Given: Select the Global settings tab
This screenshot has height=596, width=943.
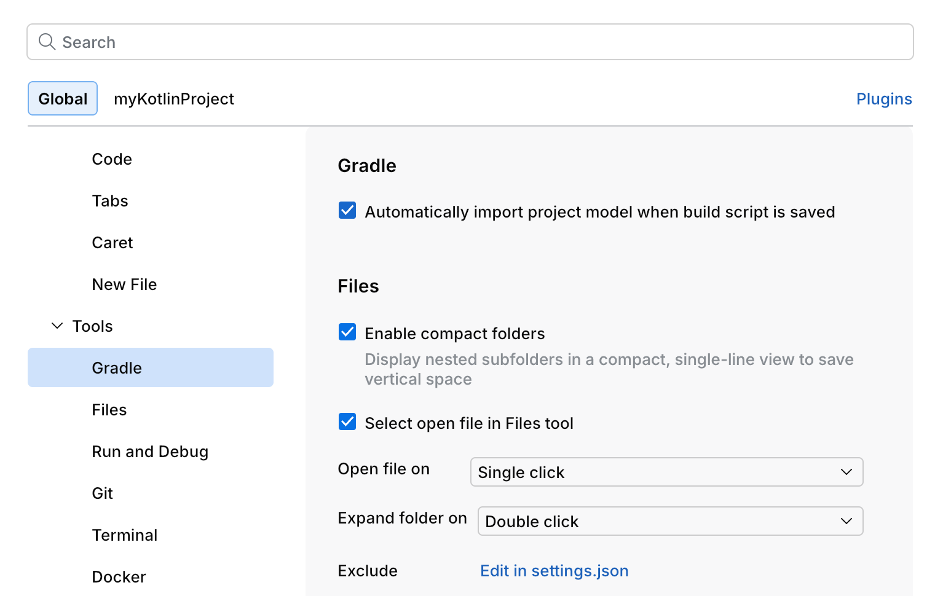Looking at the screenshot, I should (x=62, y=98).
